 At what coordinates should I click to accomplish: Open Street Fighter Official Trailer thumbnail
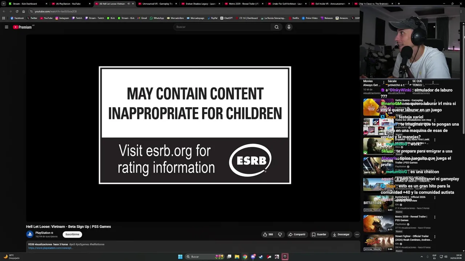coord(378,243)
